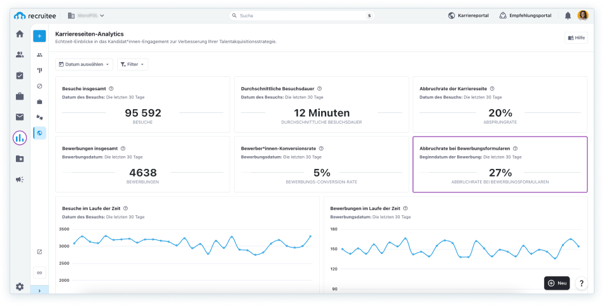
Task: Open the company switcher dropdown
Action: click(86, 15)
